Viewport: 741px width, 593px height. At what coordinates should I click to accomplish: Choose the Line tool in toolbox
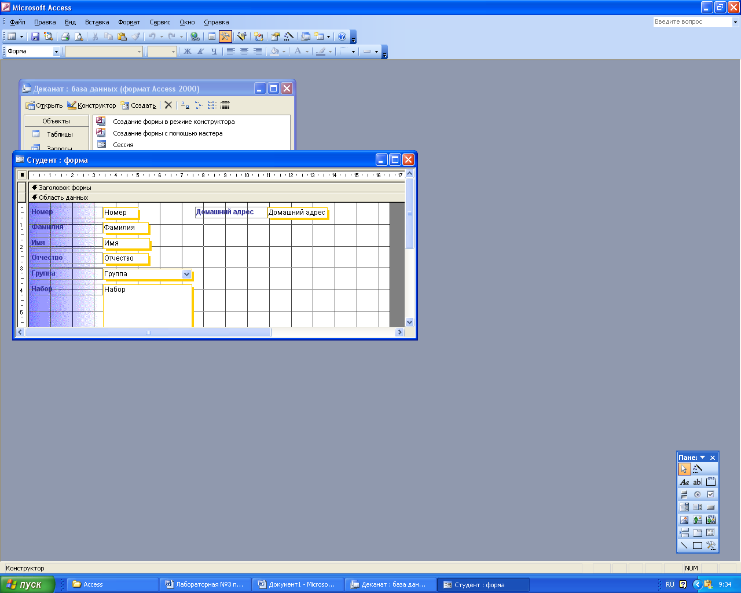pyautogui.click(x=684, y=546)
